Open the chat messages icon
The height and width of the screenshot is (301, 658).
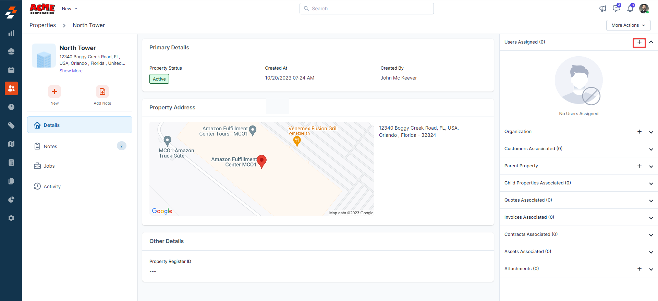(x=616, y=9)
